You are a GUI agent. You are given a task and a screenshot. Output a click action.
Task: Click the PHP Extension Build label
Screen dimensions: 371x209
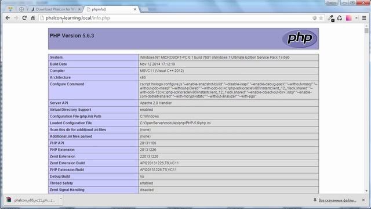[67, 170]
